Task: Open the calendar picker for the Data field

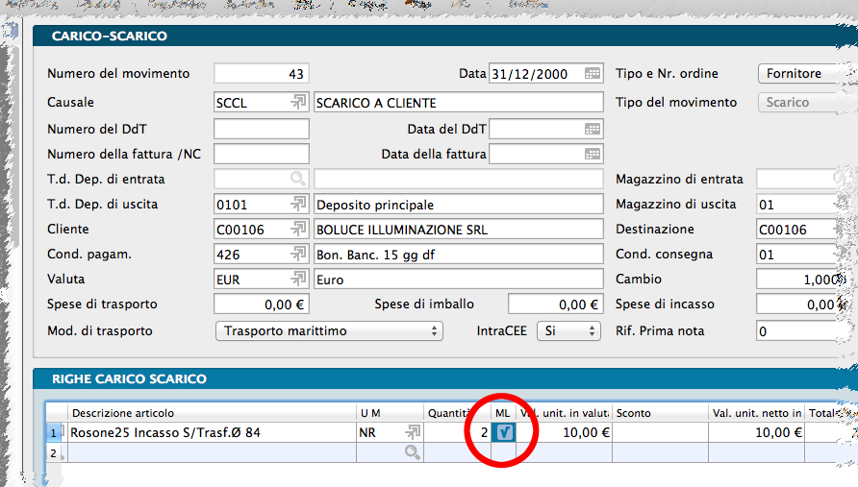Action: point(593,74)
